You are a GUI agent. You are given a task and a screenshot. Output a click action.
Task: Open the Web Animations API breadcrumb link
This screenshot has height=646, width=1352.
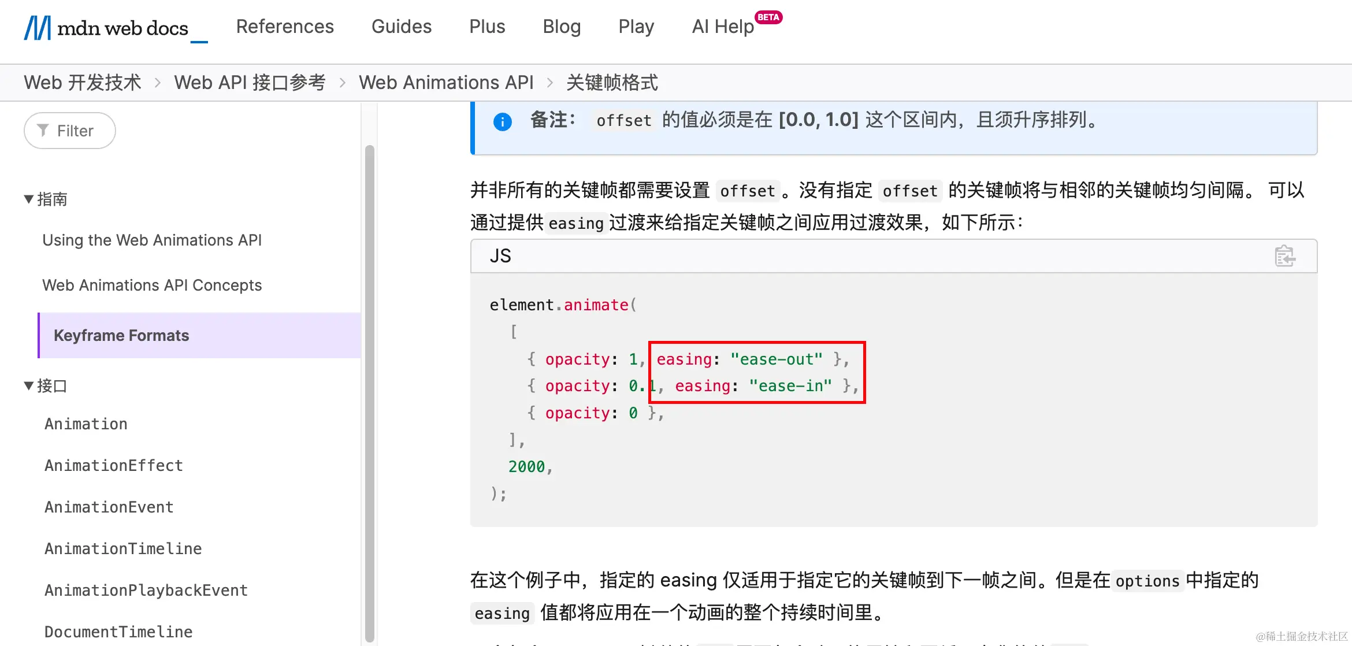pyautogui.click(x=447, y=83)
